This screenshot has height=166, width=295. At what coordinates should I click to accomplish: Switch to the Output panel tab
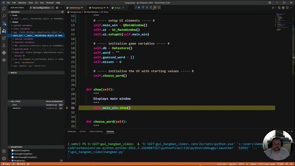click(x=83, y=131)
